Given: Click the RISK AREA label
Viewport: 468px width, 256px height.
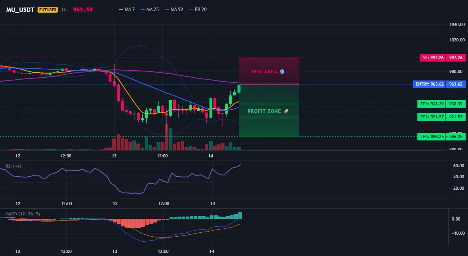Looking at the screenshot, I should click(264, 72).
